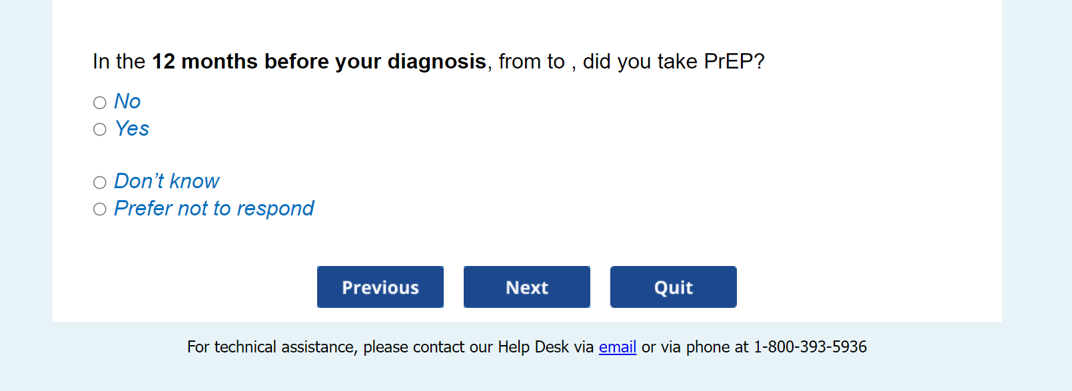Select the No radio button
The image size is (1072, 391).
click(x=100, y=102)
